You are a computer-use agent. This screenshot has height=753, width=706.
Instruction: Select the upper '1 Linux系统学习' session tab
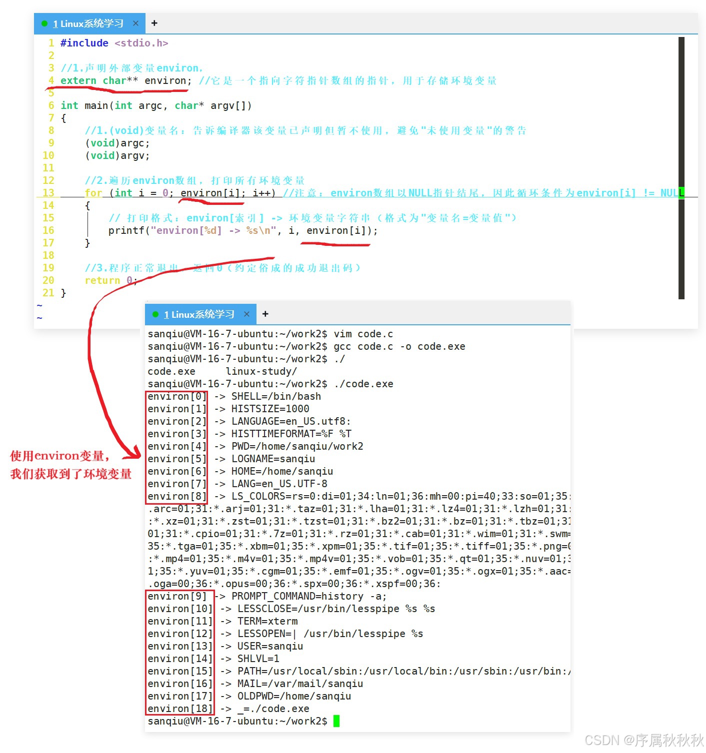point(89,23)
